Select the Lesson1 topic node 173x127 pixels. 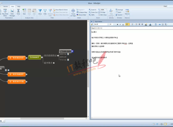tap(35, 57)
